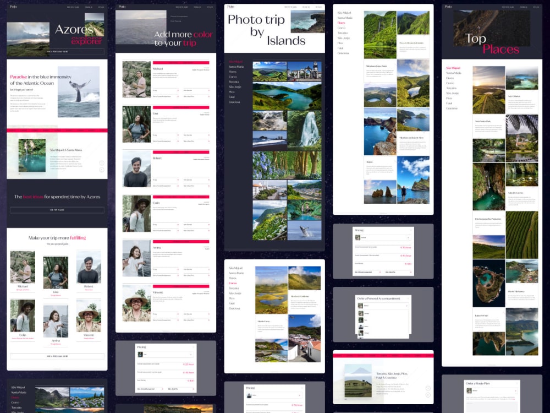Click the Polo logo on Photo trip by Islands page

[x=231, y=7]
